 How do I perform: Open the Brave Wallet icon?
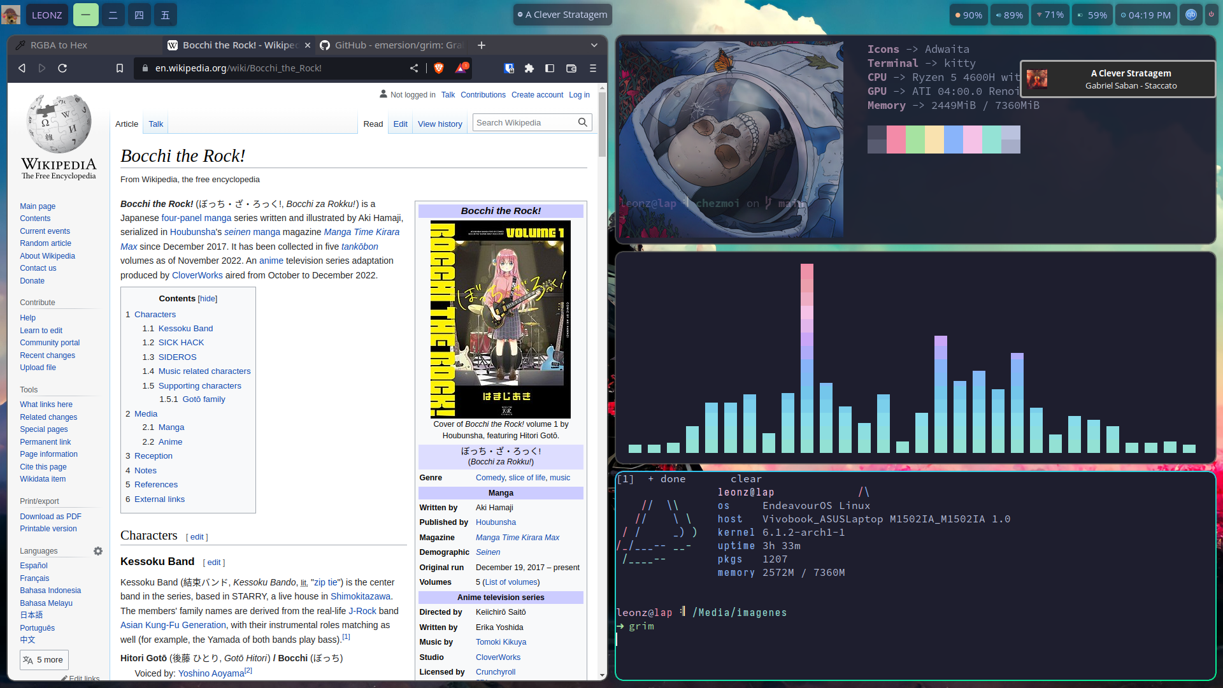coord(571,68)
